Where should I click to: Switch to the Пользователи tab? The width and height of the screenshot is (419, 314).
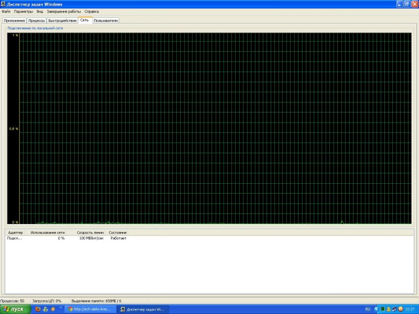click(106, 20)
